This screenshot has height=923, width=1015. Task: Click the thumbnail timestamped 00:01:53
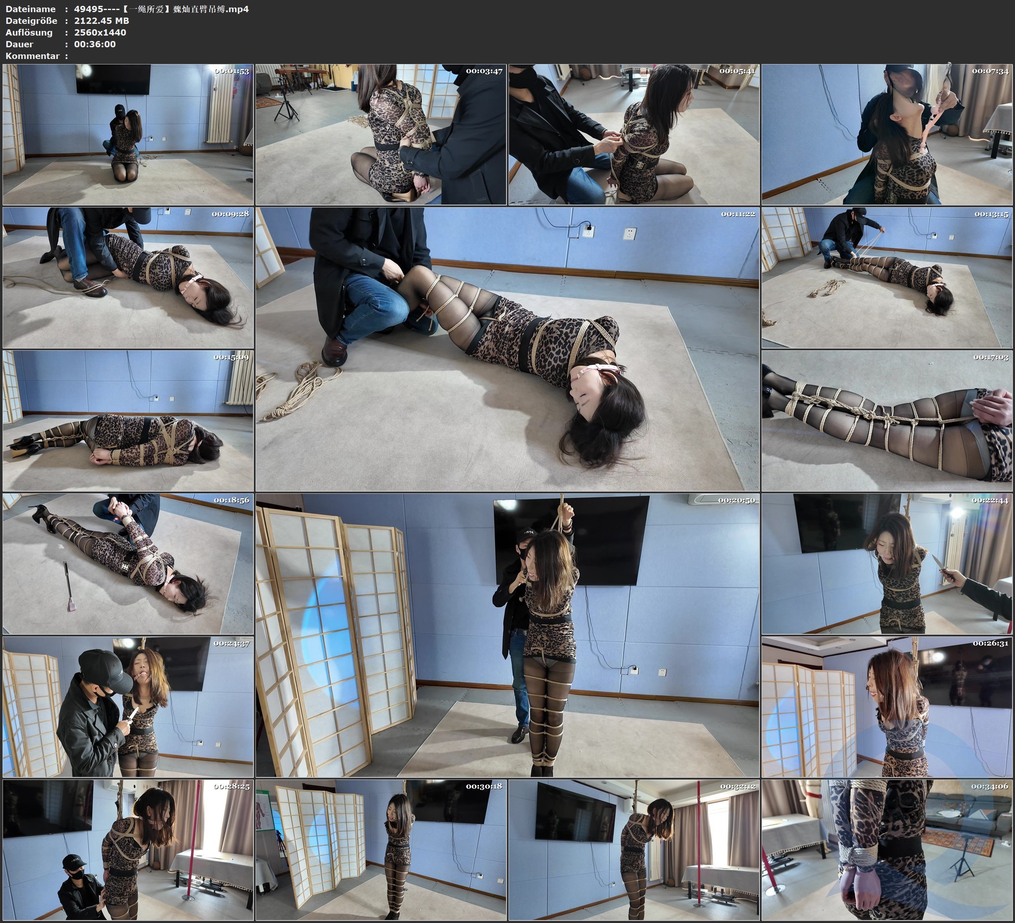coord(128,134)
